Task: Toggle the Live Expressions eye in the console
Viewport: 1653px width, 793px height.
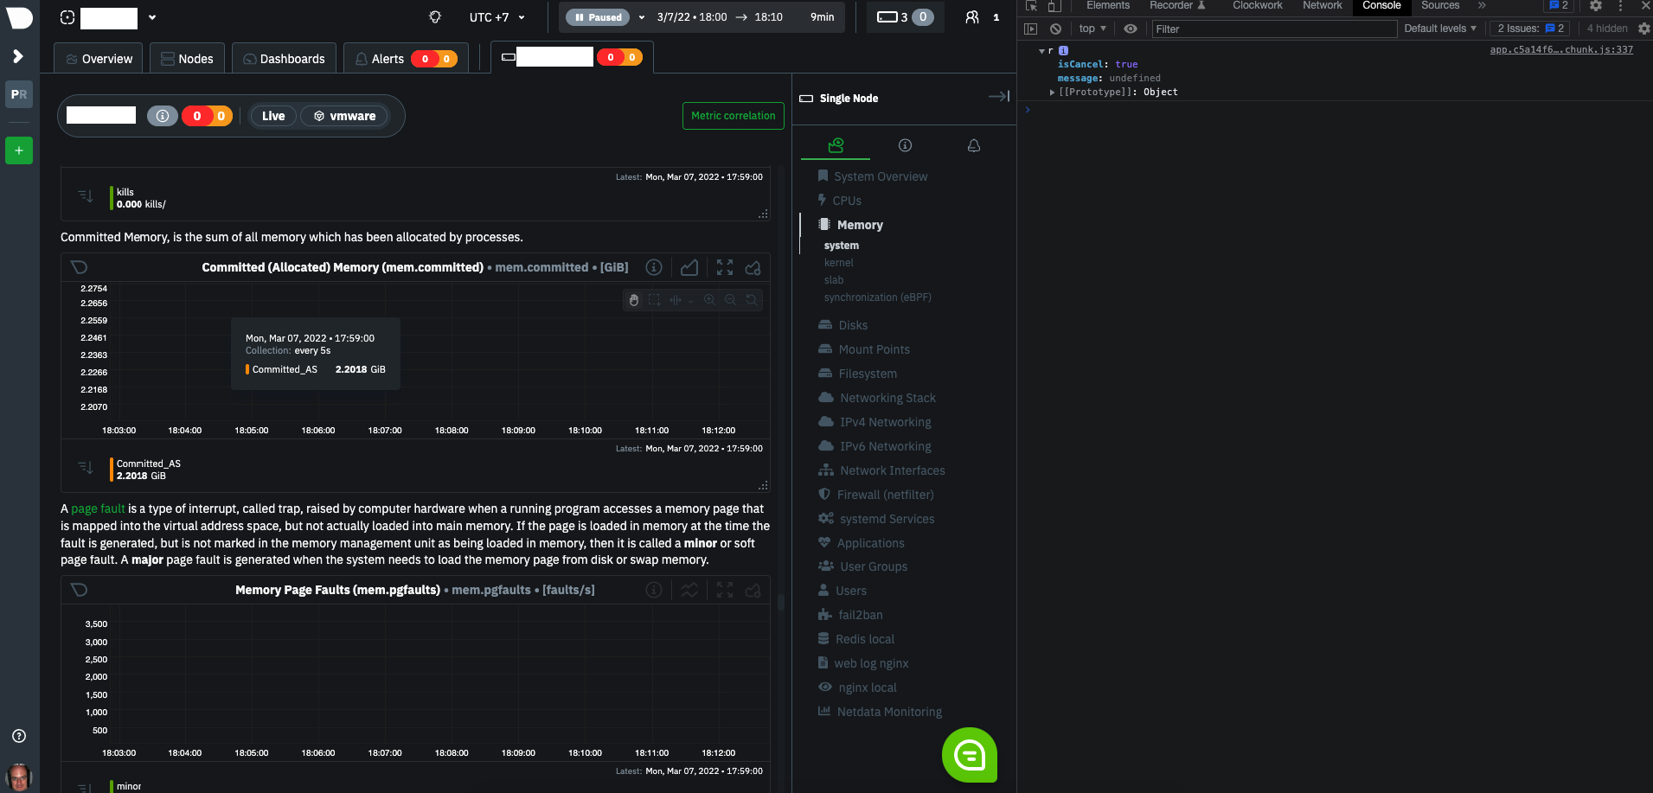Action: click(1129, 29)
